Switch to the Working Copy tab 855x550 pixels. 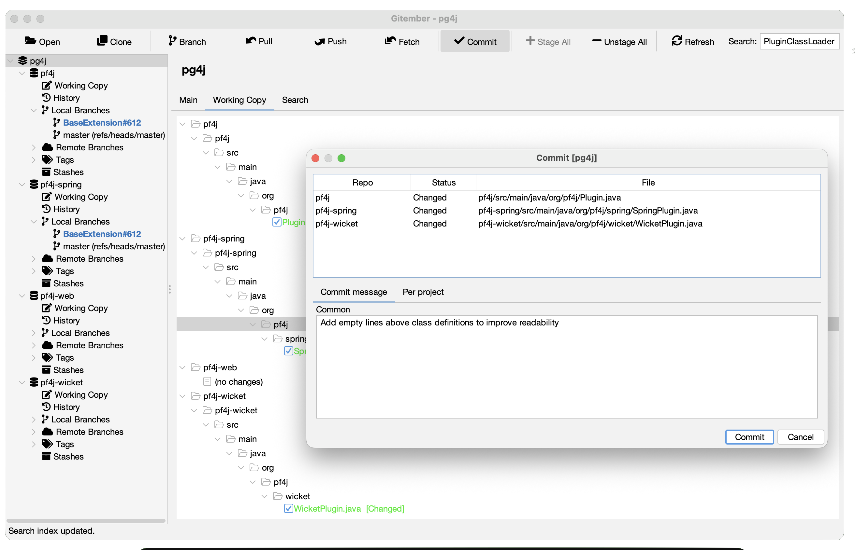(239, 100)
